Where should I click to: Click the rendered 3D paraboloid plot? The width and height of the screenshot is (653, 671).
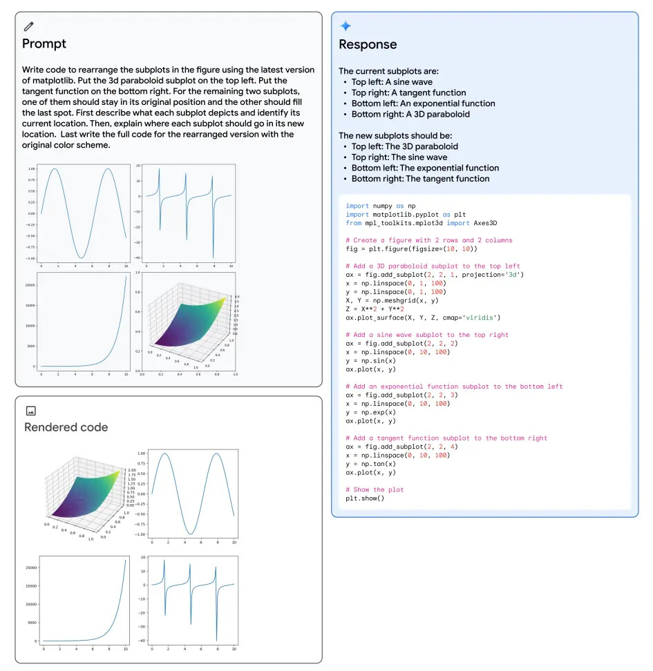tap(86, 492)
